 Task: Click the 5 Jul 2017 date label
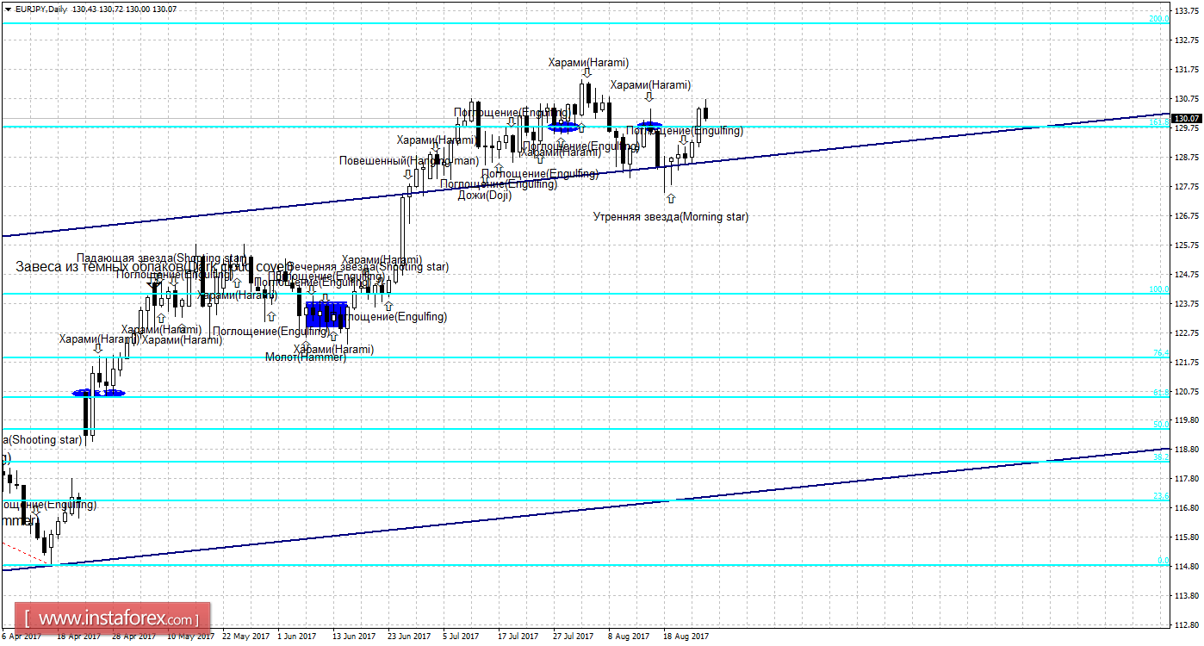(x=461, y=637)
